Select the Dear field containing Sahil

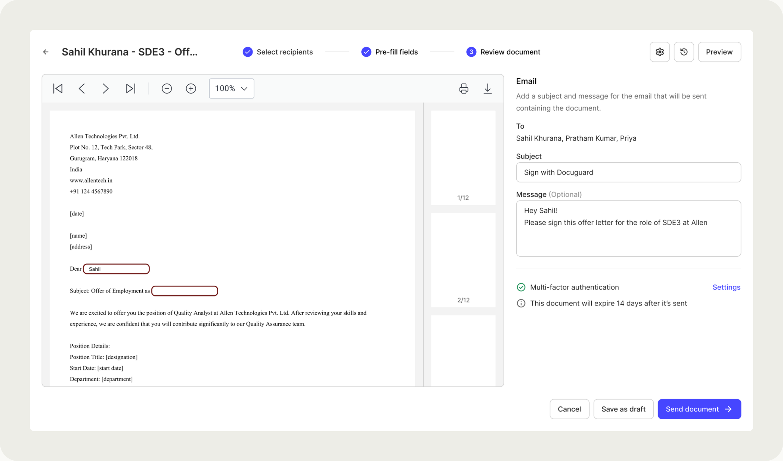(x=116, y=269)
